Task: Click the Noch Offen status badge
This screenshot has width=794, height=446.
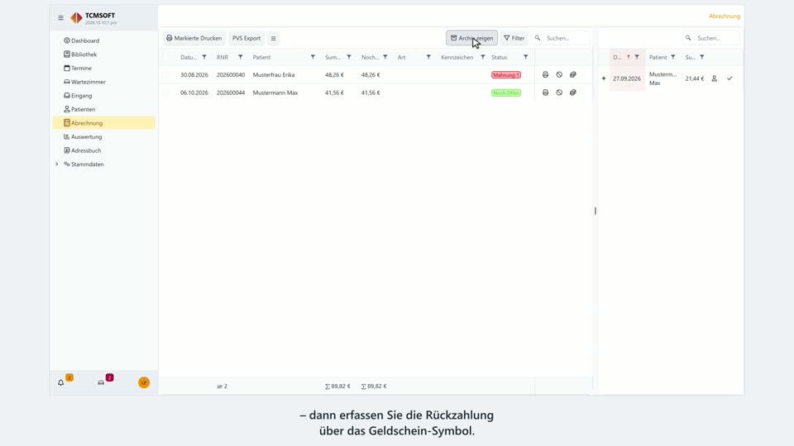Action: [x=506, y=93]
